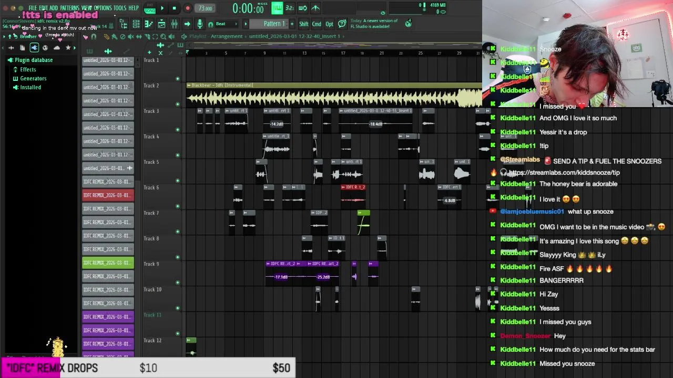
Task: Open the cloud library browser tab
Action: [x=57, y=48]
